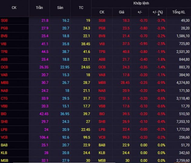The image size is (191, 163).
Task: Click LPB total volume 1,772,00
Action: (183, 130)
